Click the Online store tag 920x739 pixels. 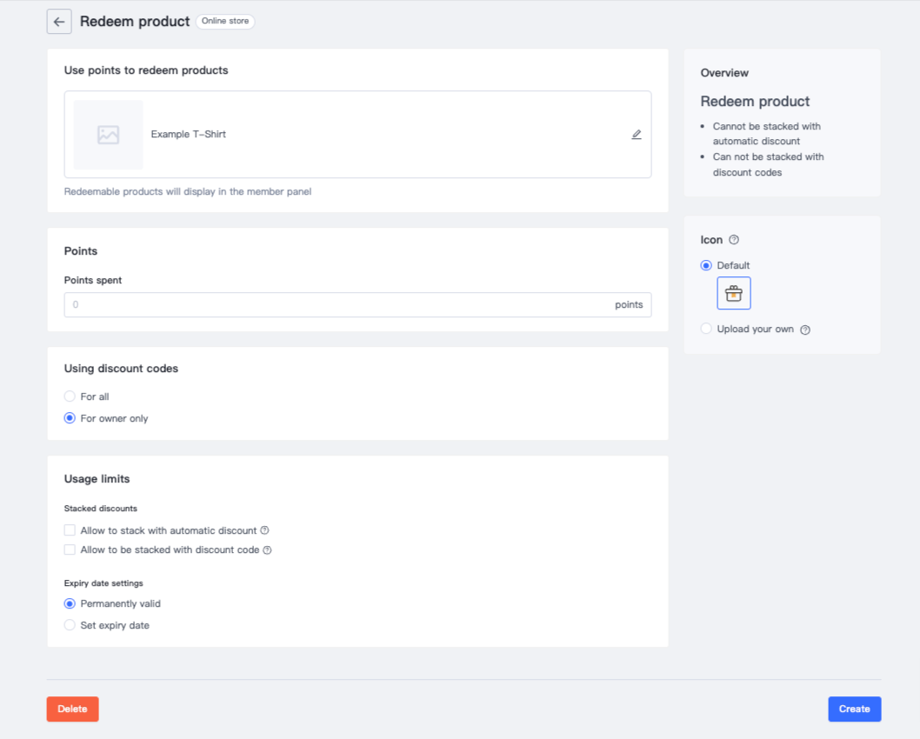click(225, 21)
